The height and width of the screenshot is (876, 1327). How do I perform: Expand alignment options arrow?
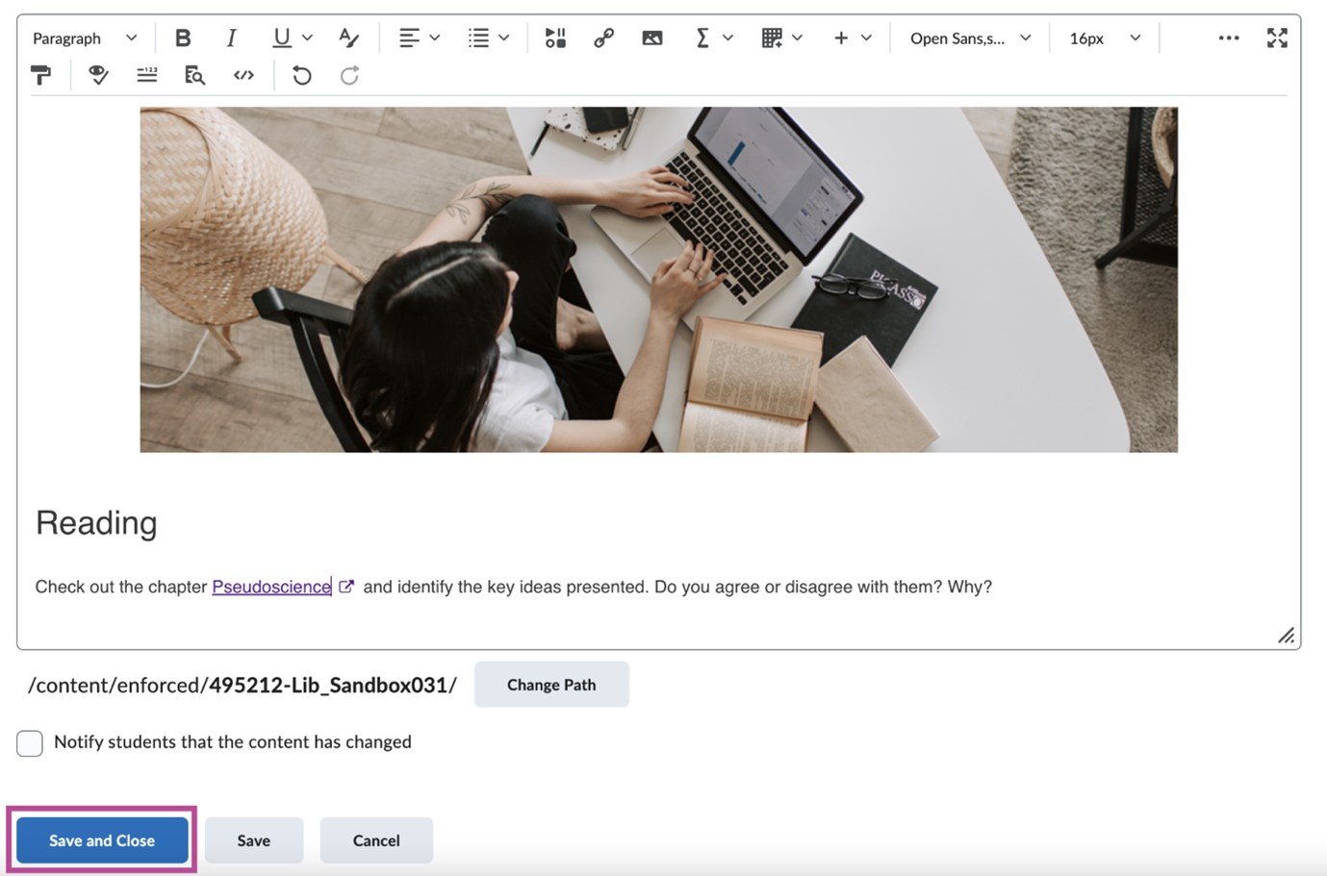point(435,38)
